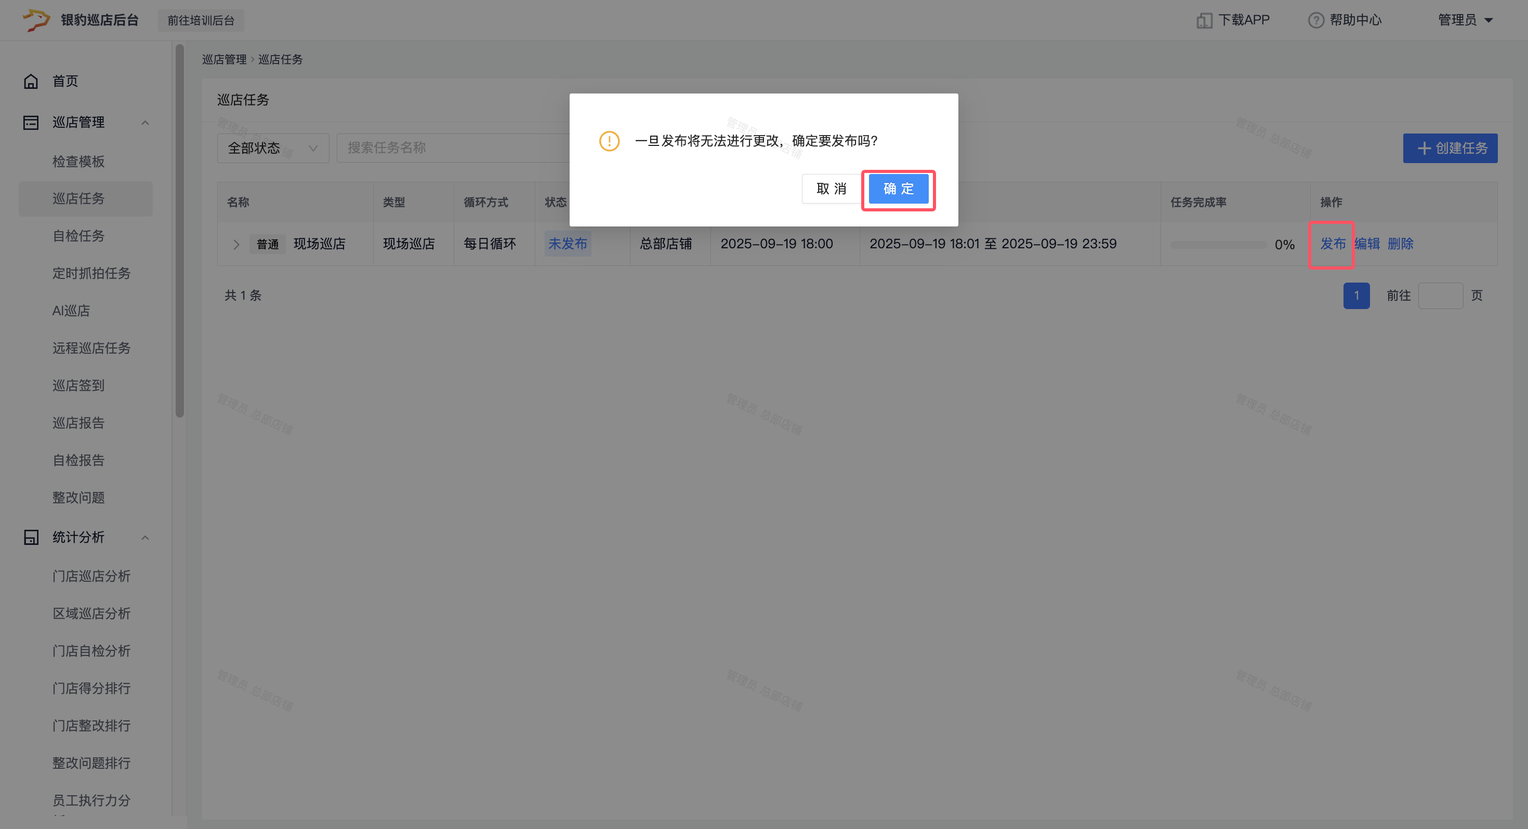Viewport: 1528px width, 829px height.
Task: Confirm publishing with 确定 button
Action: coord(898,189)
